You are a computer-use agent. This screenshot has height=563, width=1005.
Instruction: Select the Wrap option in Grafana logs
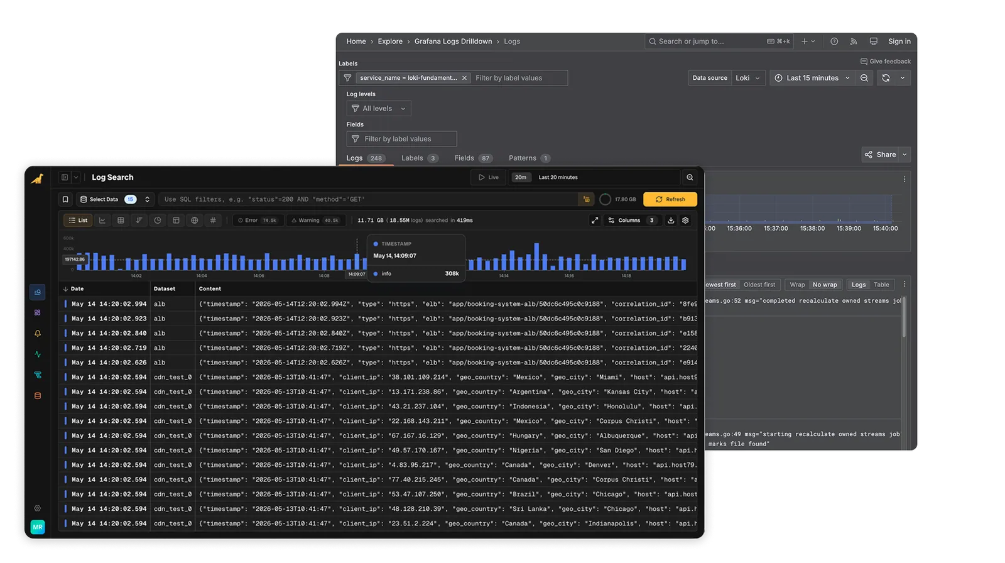pyautogui.click(x=797, y=285)
